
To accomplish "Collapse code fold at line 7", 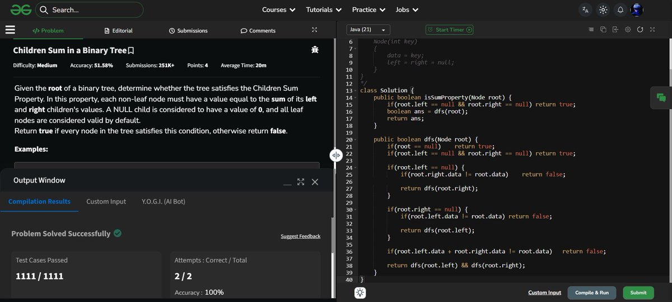I will click(356, 49).
